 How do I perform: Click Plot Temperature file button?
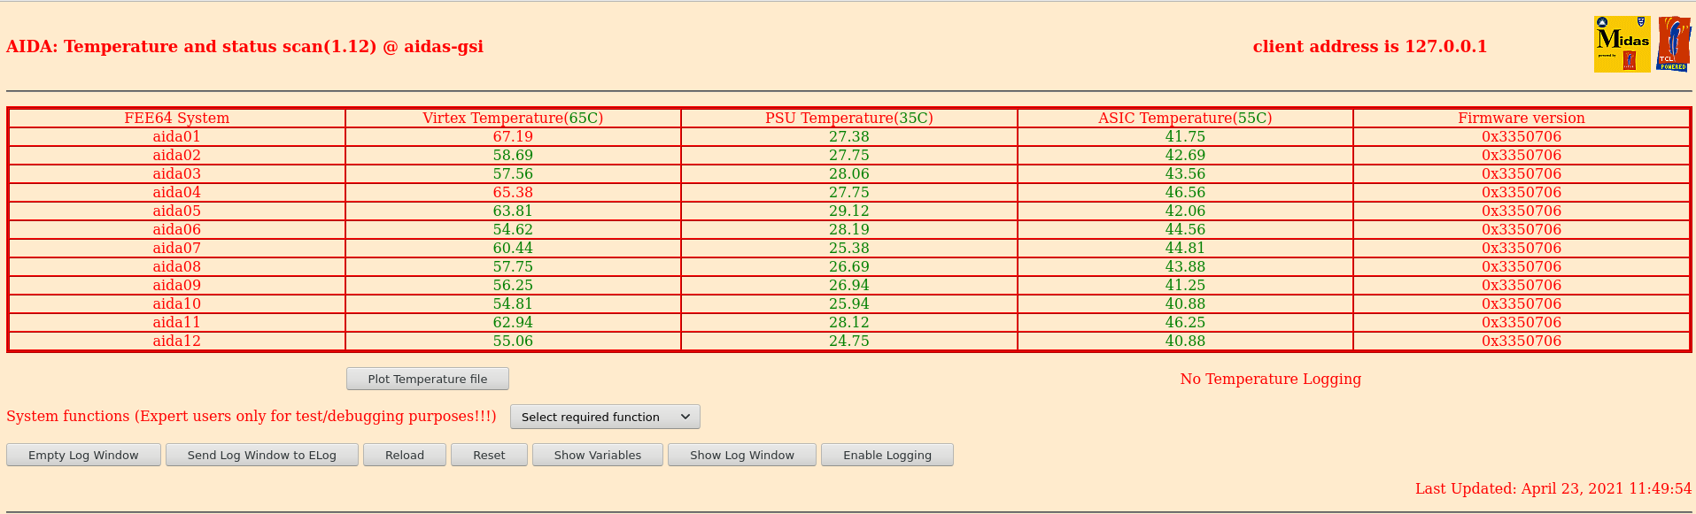point(428,379)
